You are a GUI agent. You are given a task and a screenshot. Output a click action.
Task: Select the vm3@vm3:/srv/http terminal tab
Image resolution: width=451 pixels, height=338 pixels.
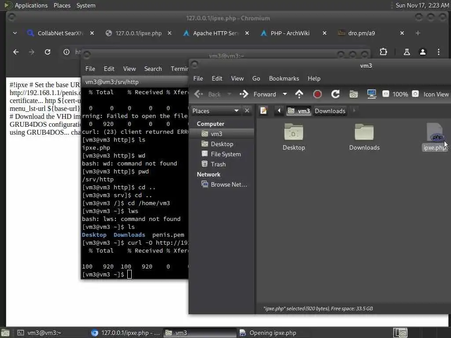click(135, 82)
